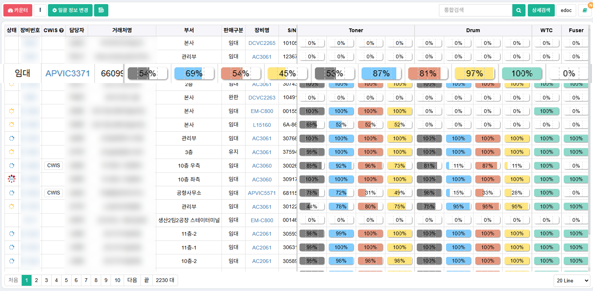
Task: Open the 20 Line rows-per-page dropdown
Action: (x=572, y=281)
